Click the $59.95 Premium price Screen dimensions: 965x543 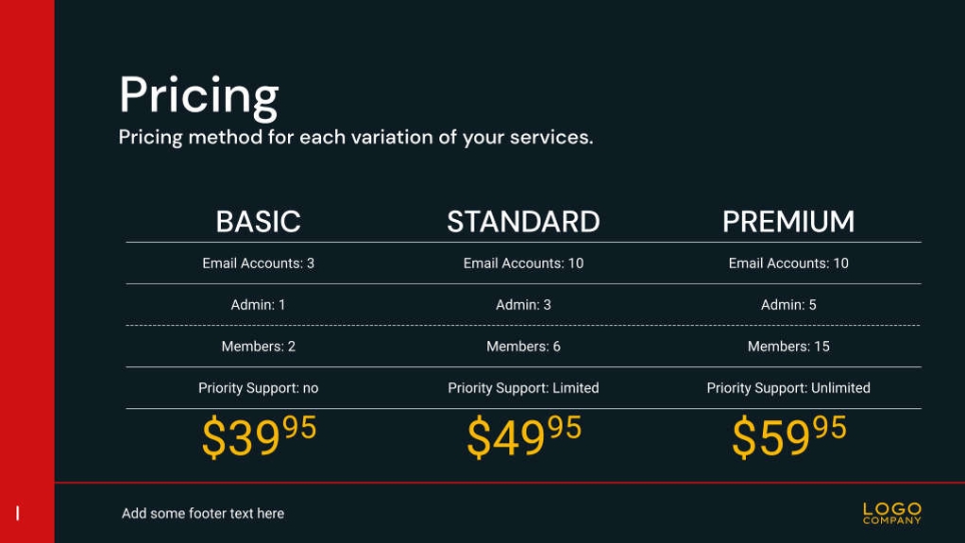click(789, 437)
